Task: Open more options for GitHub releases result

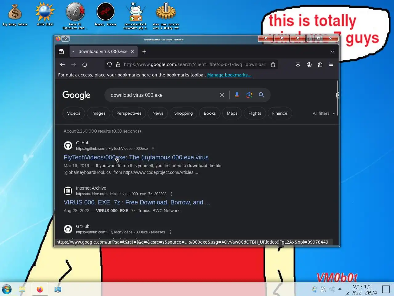Action: pyautogui.click(x=170, y=232)
